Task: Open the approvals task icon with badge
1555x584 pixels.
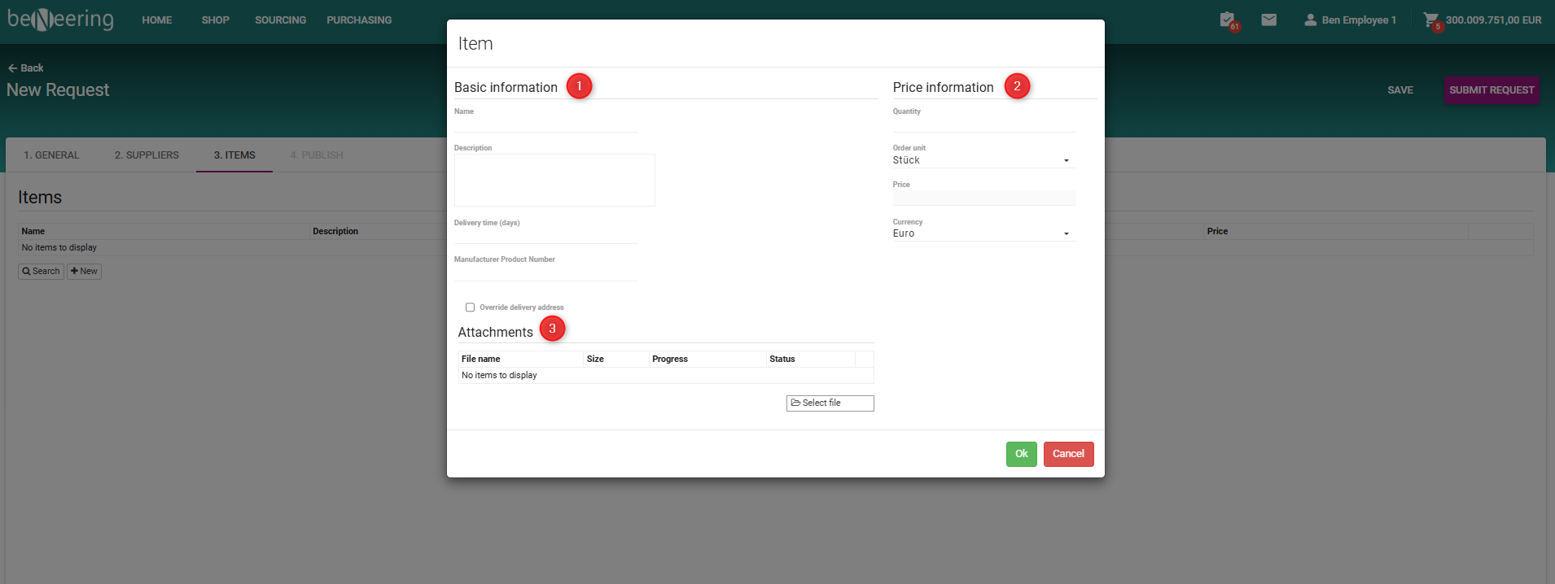Action: 1227,20
